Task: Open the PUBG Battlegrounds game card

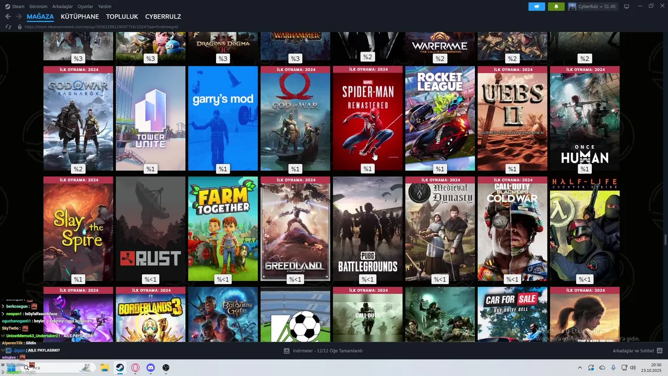Action: click(368, 229)
